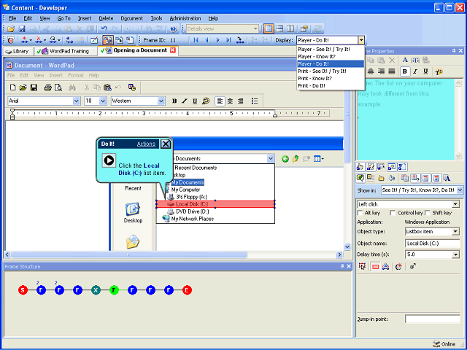Click the green back arrow in Open dialog
The width and height of the screenshot is (467, 350).
pyautogui.click(x=285, y=159)
